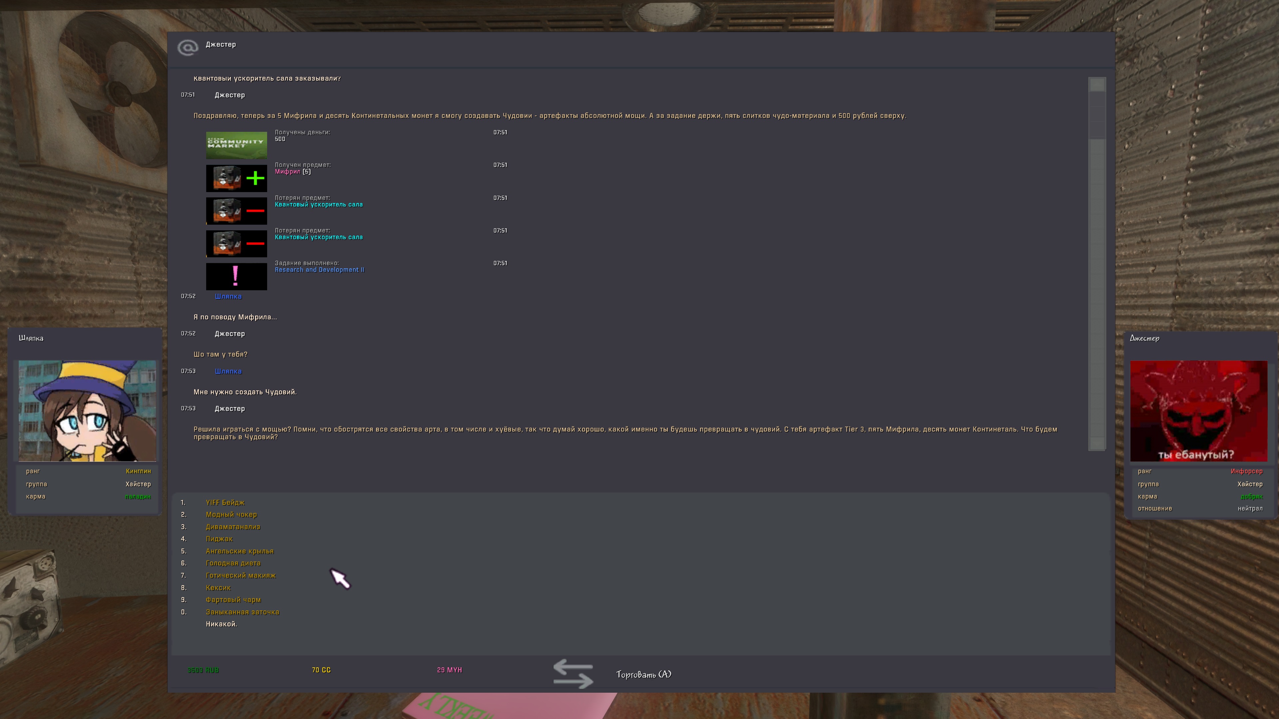Click the second lost Квантовый ускоритель сала icon

[236, 243]
